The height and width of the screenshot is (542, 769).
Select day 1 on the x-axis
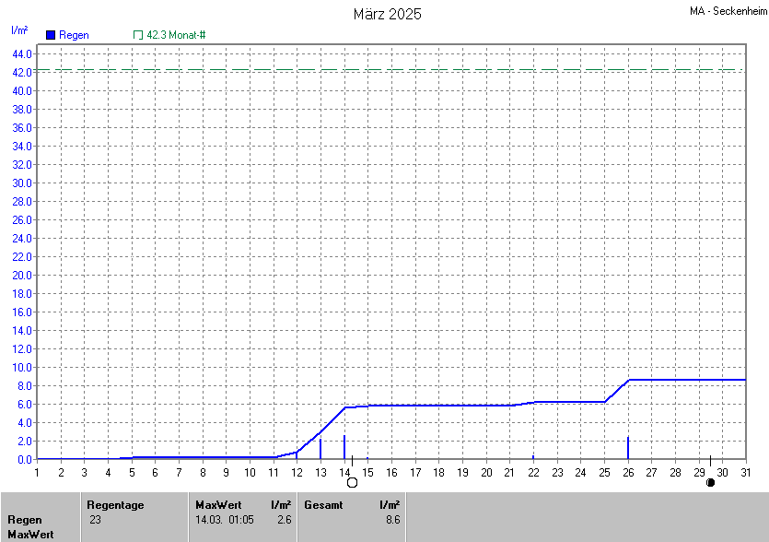37,472
